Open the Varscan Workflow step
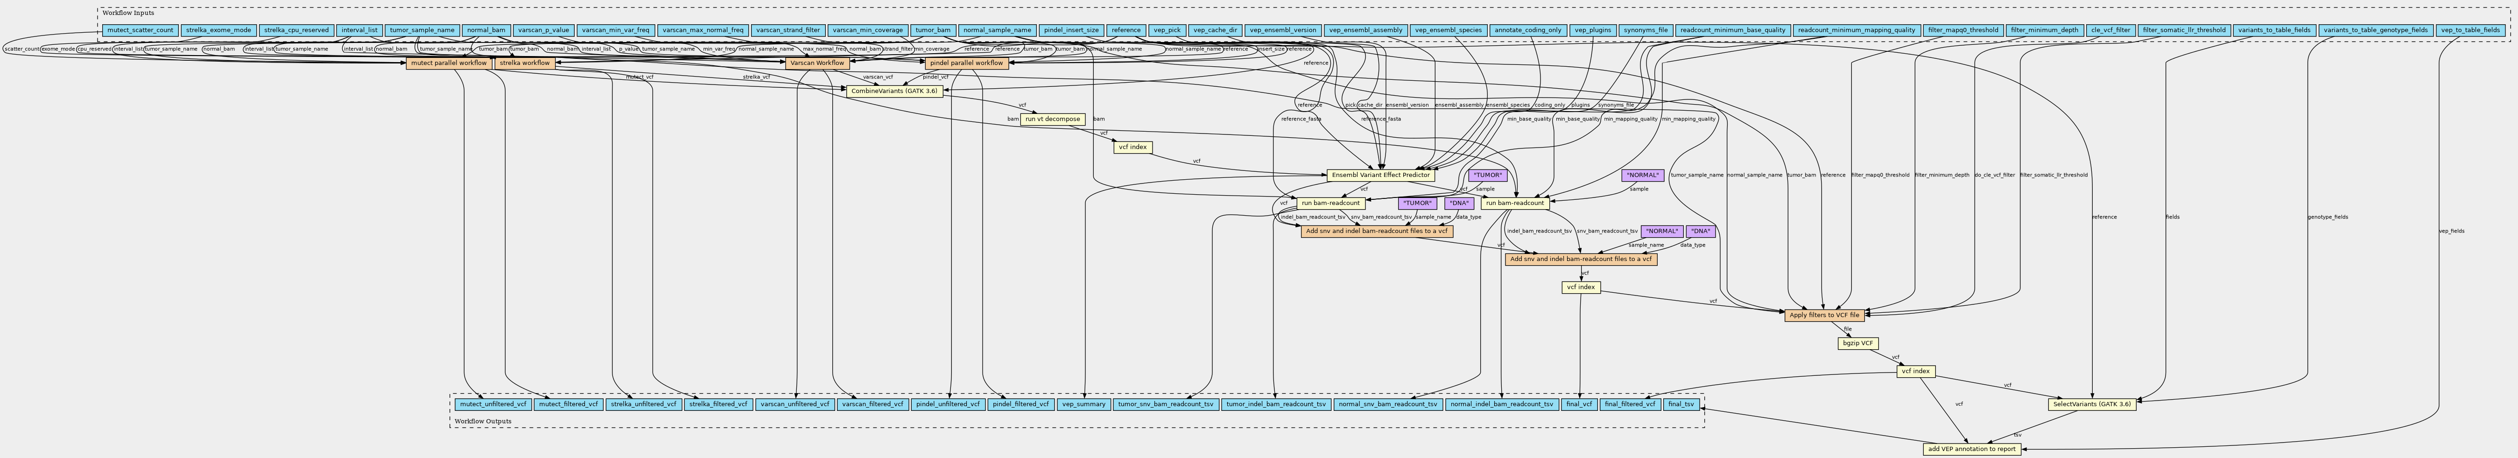 817,63
